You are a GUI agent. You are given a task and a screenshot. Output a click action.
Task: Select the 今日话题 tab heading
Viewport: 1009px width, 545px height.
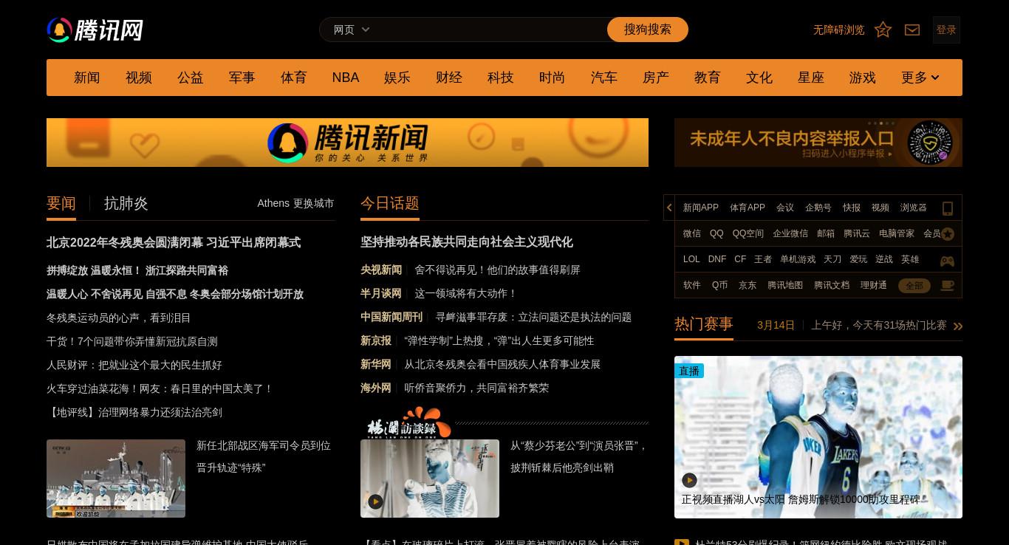click(390, 203)
